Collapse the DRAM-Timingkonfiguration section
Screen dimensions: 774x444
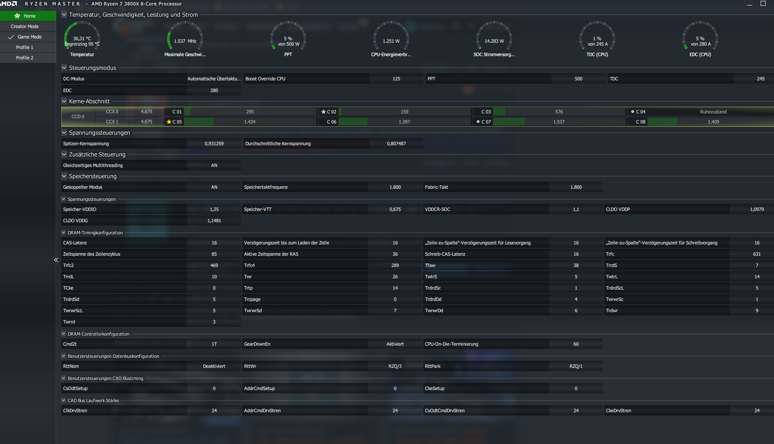tap(64, 233)
